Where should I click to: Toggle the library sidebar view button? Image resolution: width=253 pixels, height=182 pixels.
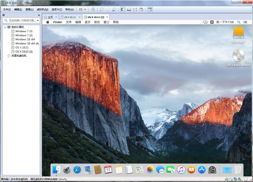tap(123, 10)
